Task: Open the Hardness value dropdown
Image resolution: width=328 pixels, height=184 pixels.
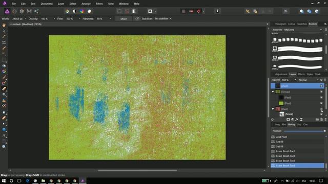Action: tap(110, 18)
